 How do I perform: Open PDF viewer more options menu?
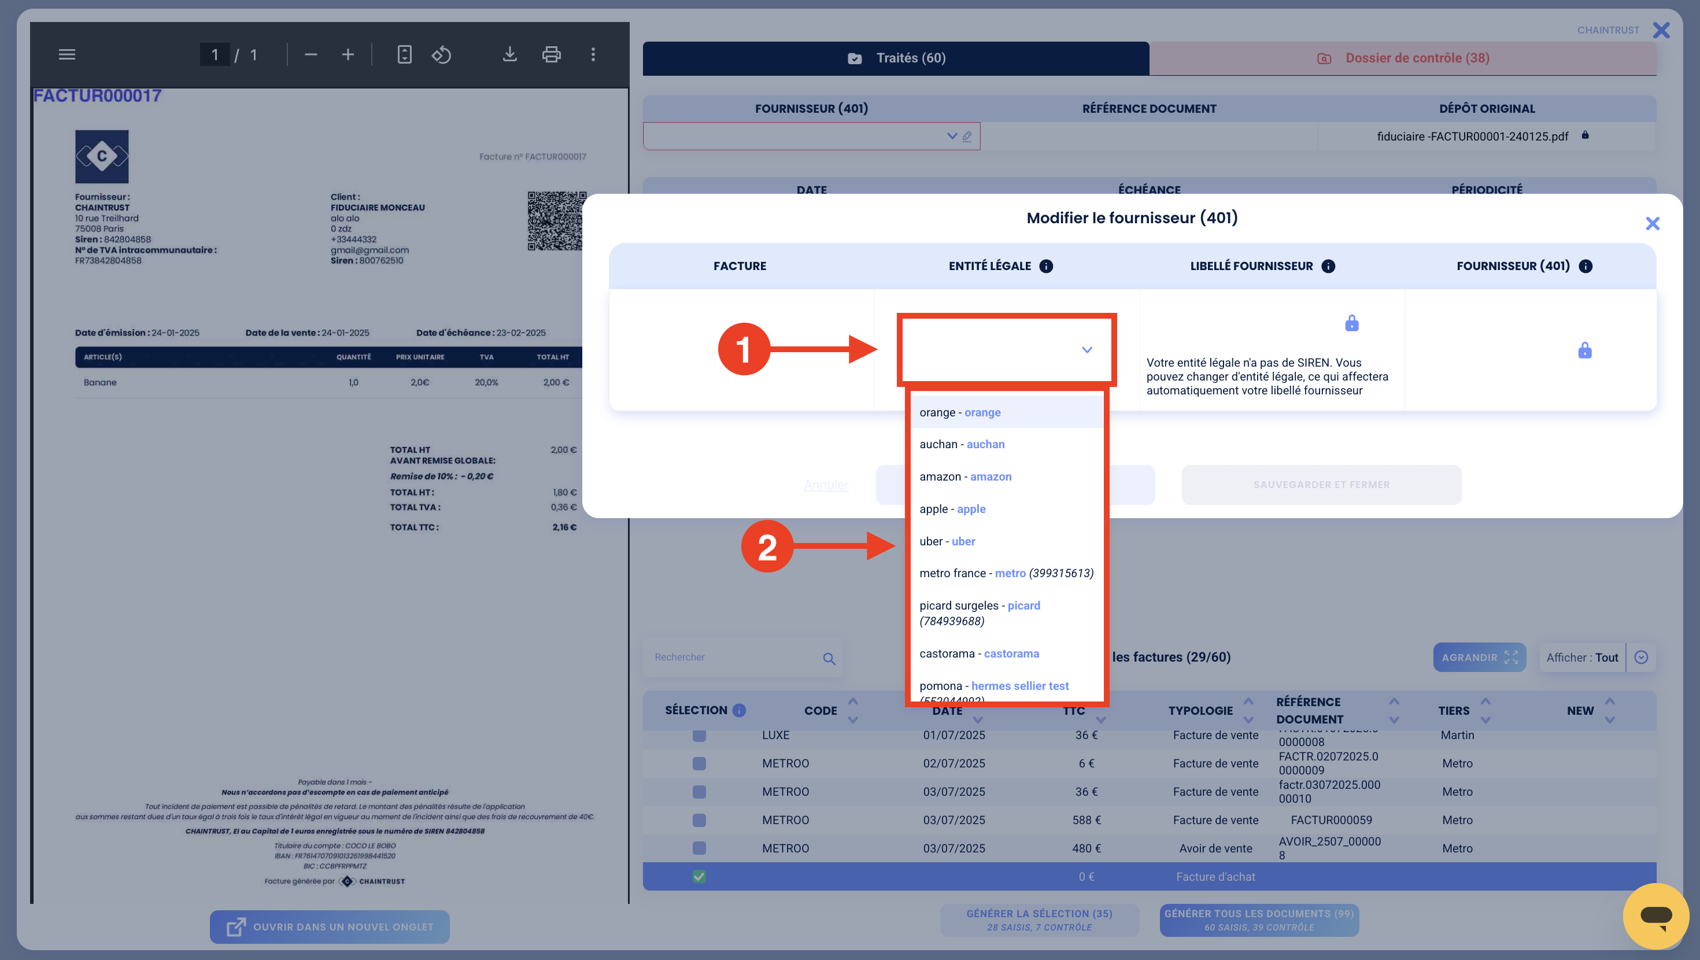593,55
